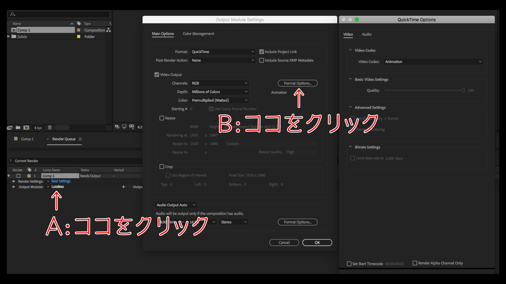The image size is (506, 284).
Task: Click the 3D glasses view icon
Action: pos(132,126)
